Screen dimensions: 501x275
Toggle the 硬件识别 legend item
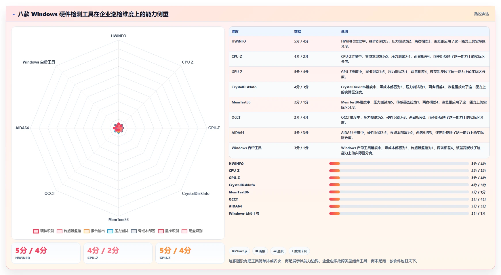coord(43,231)
